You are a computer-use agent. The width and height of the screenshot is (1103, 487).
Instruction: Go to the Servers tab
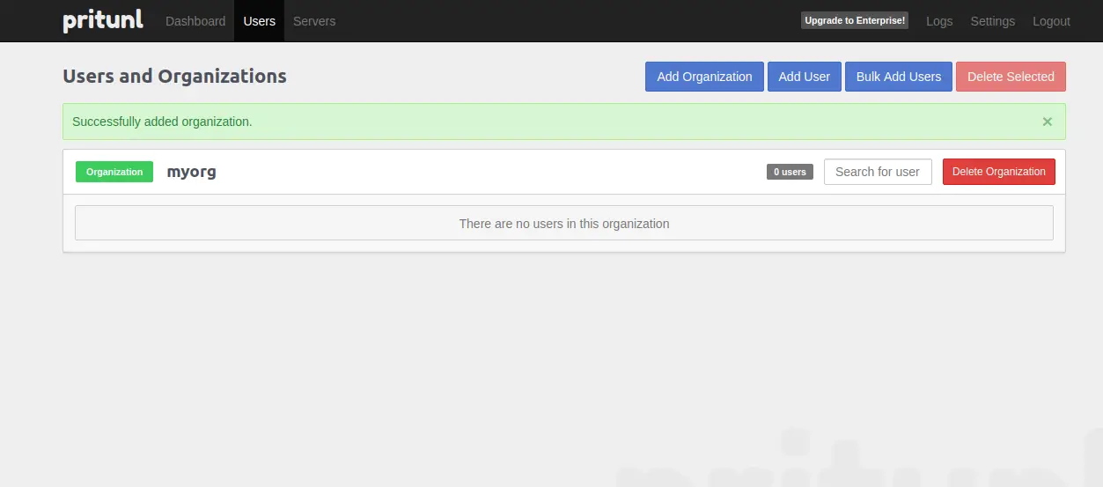click(314, 21)
